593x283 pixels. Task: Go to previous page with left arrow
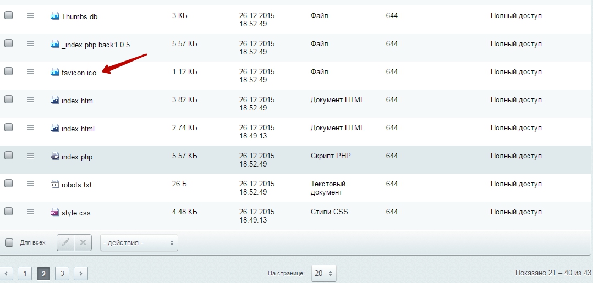coord(6,273)
